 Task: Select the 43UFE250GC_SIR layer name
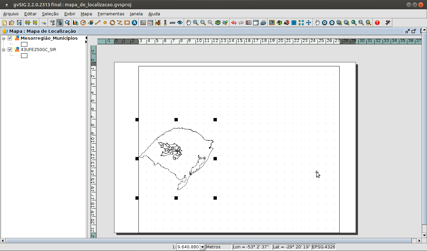pyautogui.click(x=38, y=50)
